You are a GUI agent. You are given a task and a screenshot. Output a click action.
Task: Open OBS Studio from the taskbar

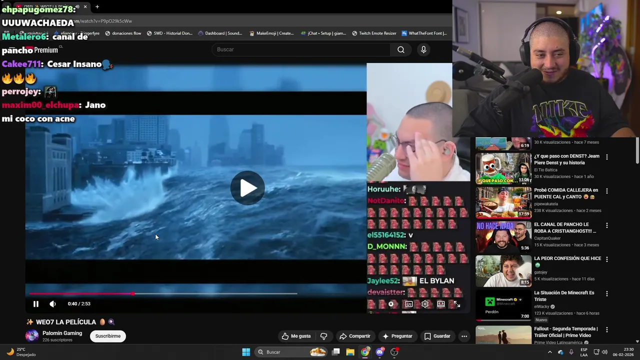tap(394, 352)
